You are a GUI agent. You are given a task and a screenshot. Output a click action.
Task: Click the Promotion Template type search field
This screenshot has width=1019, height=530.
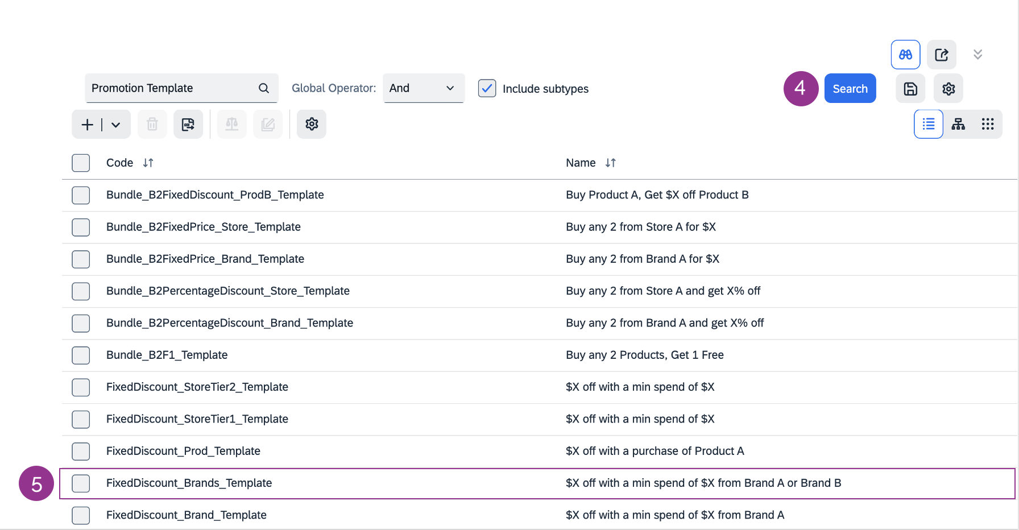coord(171,88)
